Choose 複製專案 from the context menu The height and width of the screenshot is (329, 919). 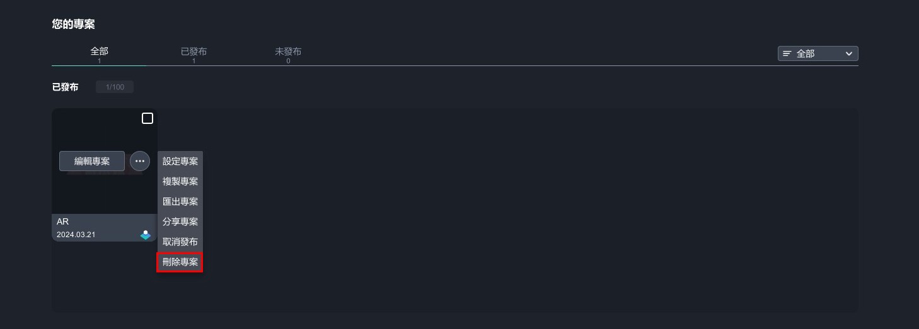pos(180,181)
